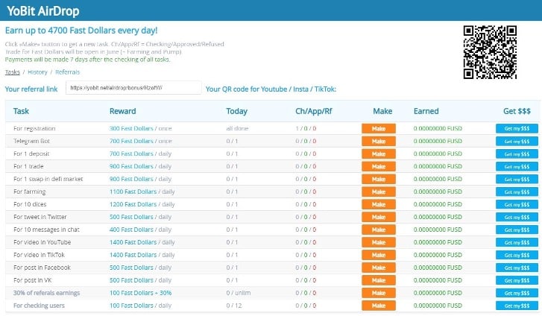Click the YoBit AirDrop header title
542x316 pixels.
pyautogui.click(x=42, y=10)
